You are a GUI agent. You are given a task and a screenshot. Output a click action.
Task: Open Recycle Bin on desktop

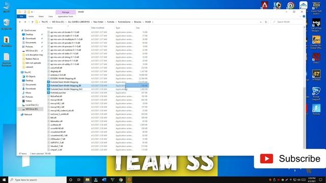click(x=7, y=24)
